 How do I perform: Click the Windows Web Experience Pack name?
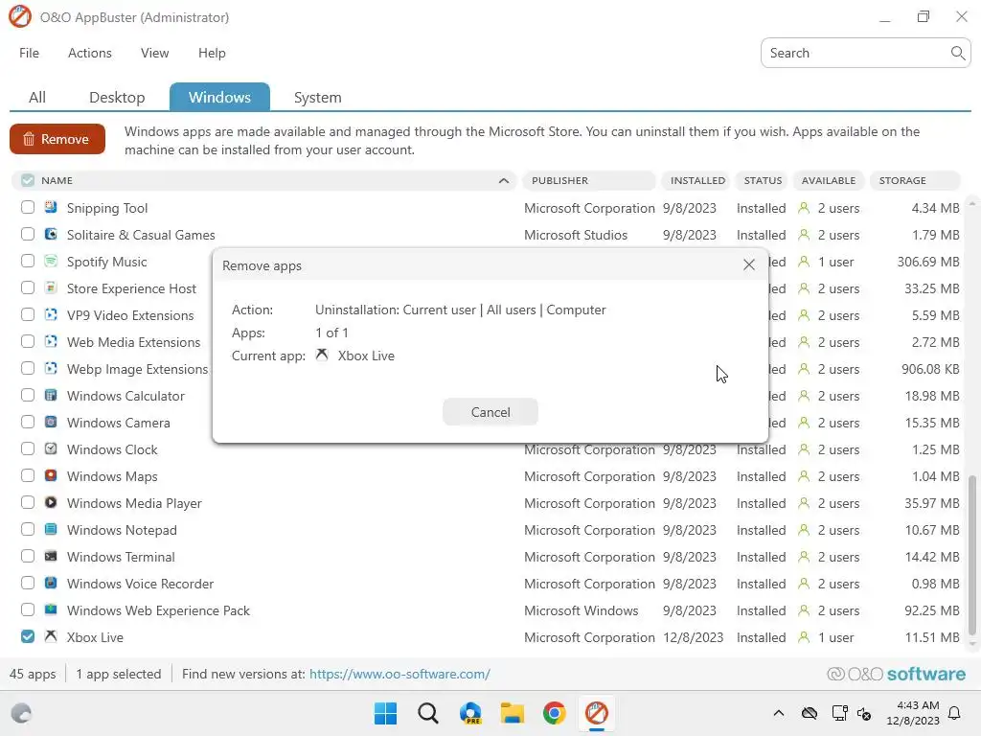158,610
